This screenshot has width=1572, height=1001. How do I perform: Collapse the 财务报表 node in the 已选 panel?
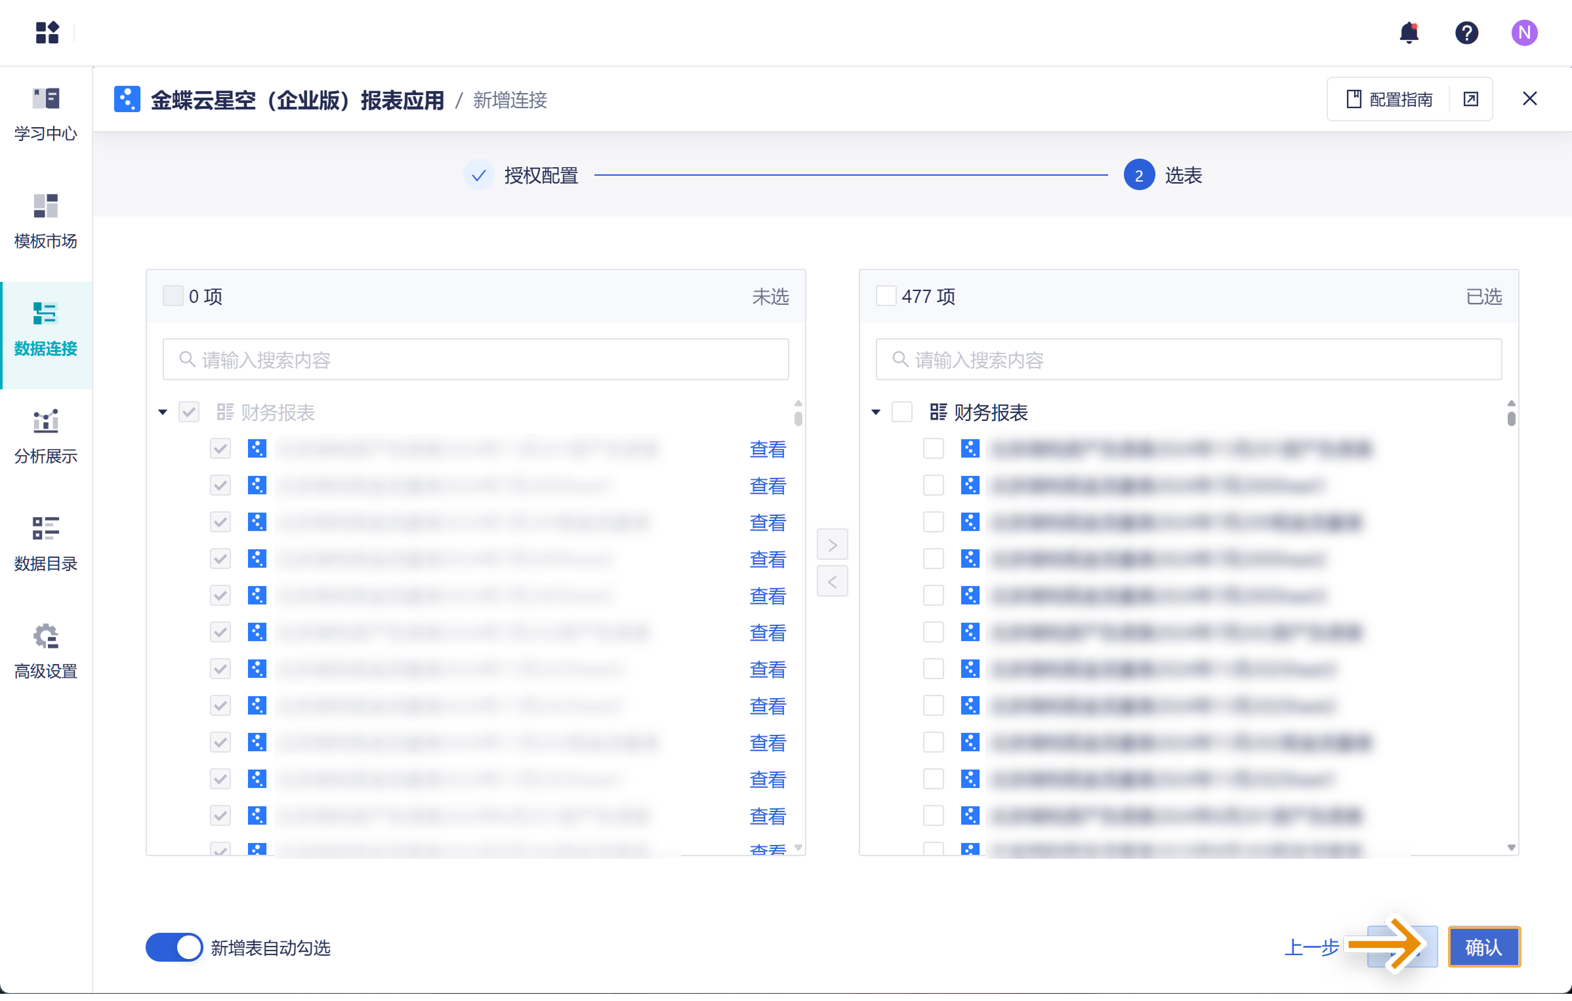pyautogui.click(x=876, y=412)
